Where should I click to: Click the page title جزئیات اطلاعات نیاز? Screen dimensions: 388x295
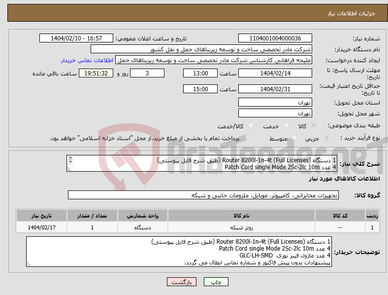[x=351, y=13]
